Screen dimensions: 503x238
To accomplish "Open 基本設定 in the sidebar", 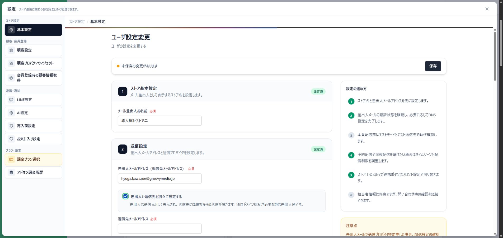I will tap(33, 30).
